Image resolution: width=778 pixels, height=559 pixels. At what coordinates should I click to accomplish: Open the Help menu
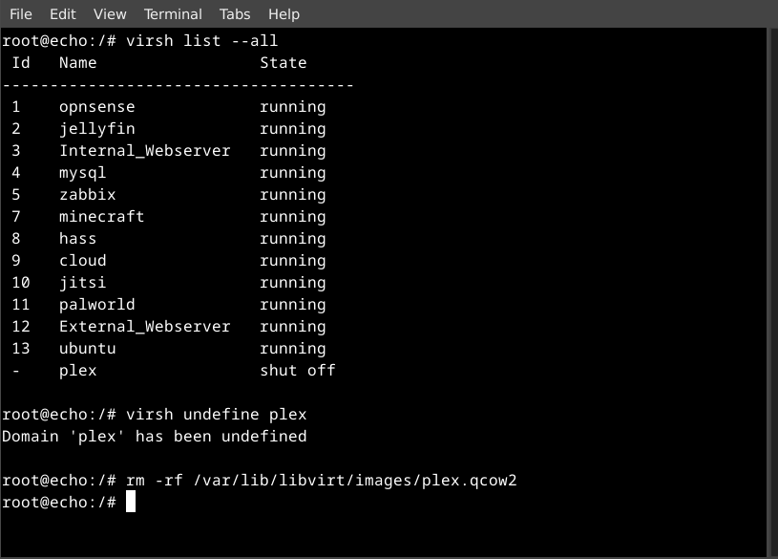click(282, 13)
